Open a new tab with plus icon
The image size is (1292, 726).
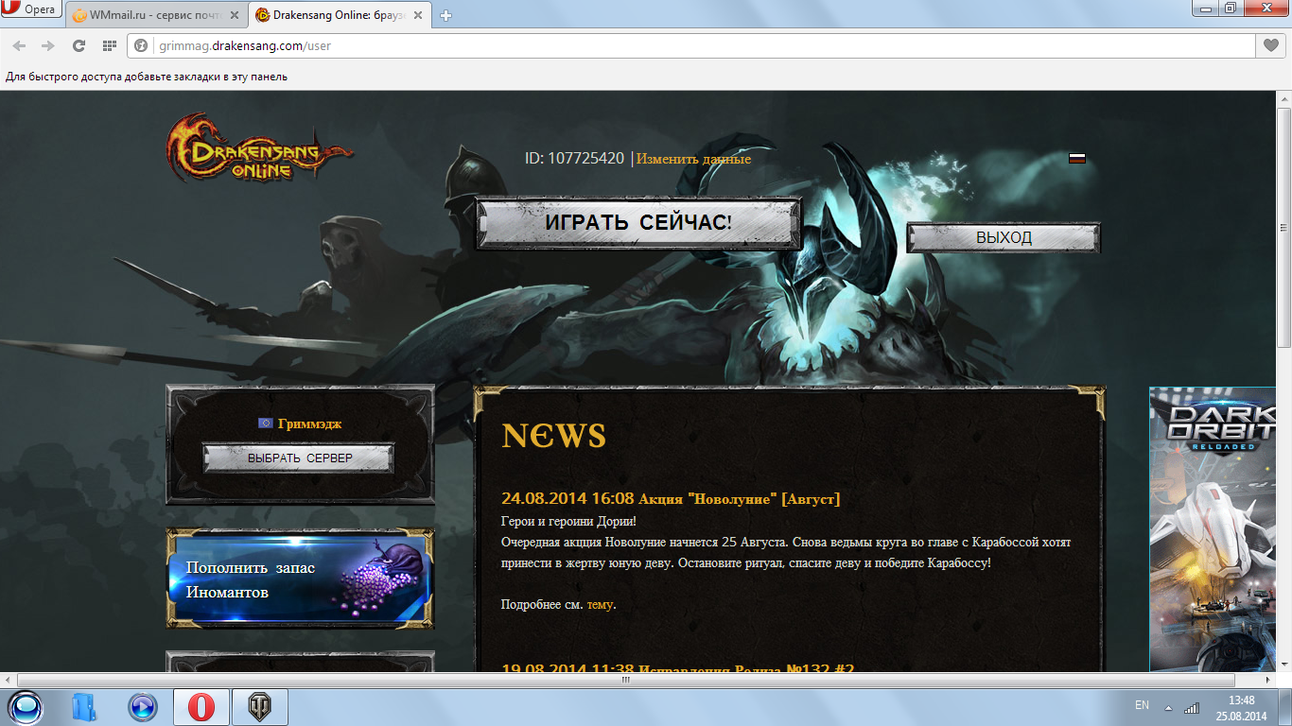click(446, 15)
